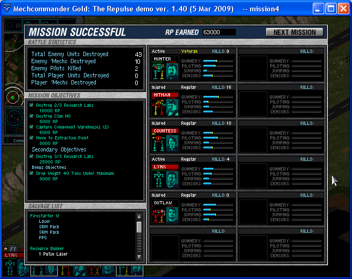Click the salvage list scrollbar thumb
This screenshot has height=279, width=352.
(x=139, y=227)
